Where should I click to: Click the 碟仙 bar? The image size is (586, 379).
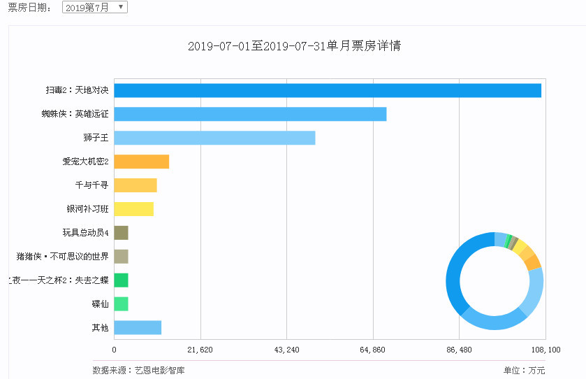[x=121, y=303]
